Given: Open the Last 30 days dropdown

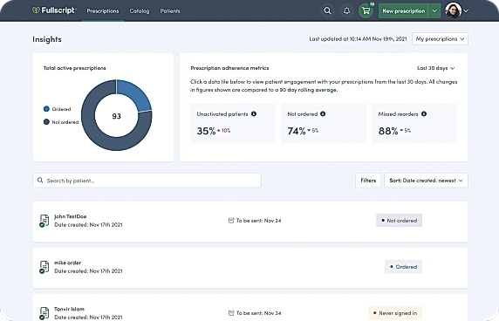Looking at the screenshot, I should click(435, 68).
